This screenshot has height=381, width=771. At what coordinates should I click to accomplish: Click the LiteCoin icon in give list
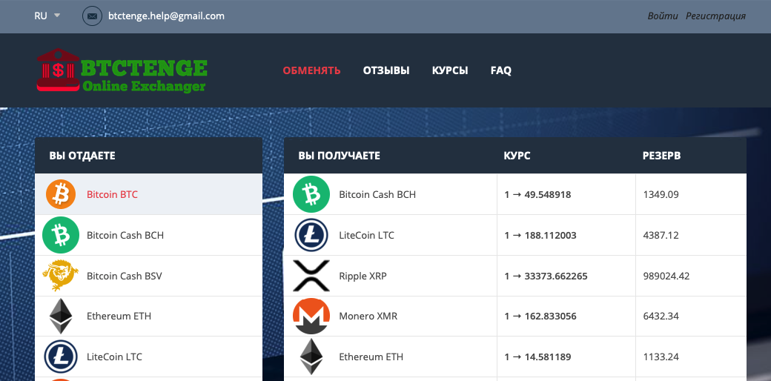61,357
